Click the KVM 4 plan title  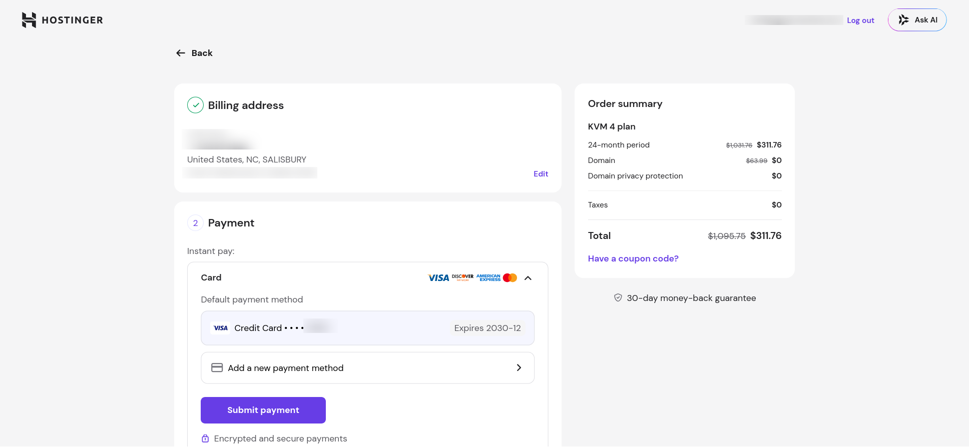tap(612, 126)
